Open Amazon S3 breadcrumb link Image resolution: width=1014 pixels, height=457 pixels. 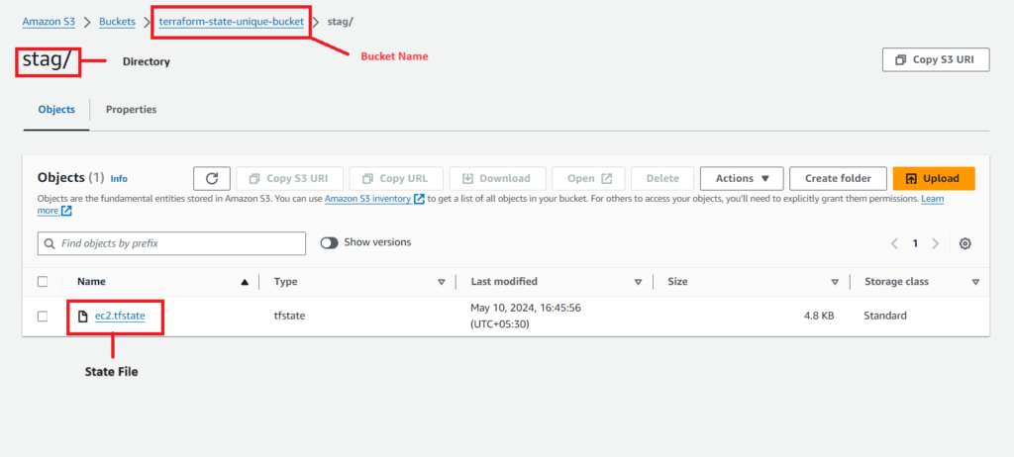(x=50, y=22)
